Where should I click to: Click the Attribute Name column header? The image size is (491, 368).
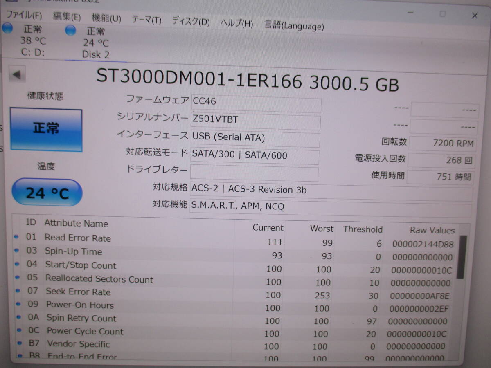tap(76, 223)
